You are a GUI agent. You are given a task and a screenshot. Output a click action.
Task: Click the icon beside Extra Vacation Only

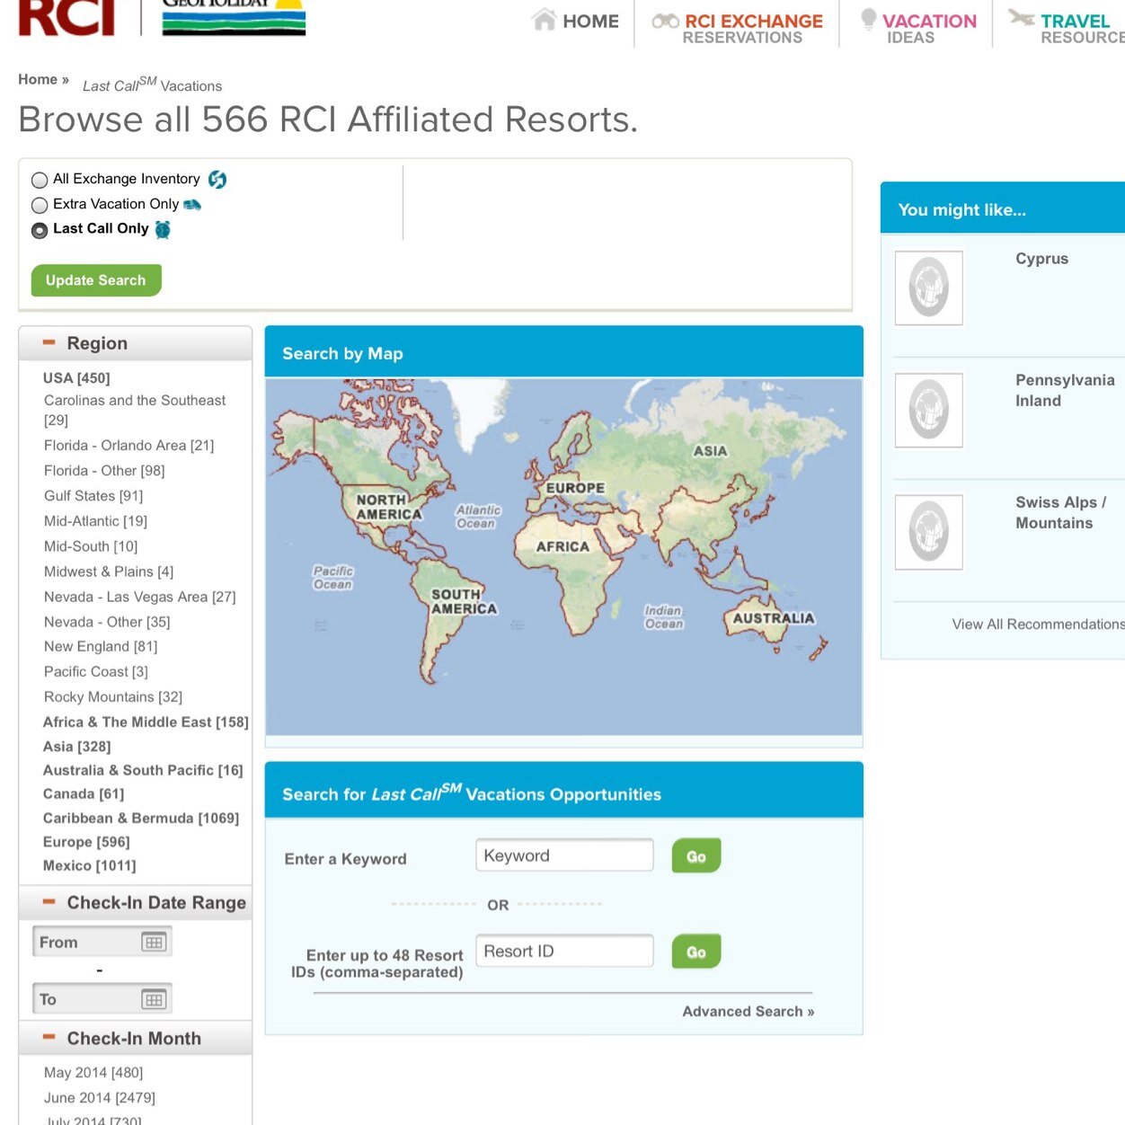pos(192,205)
